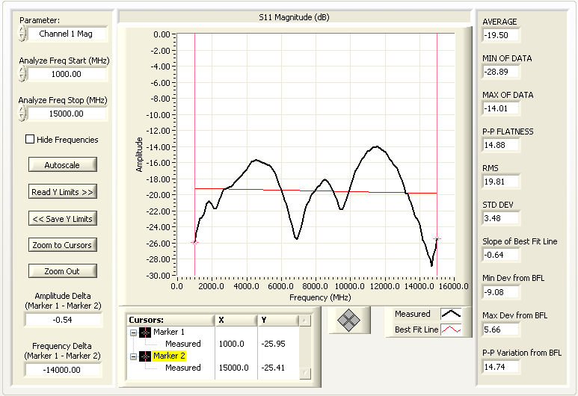This screenshot has height=396, width=578.
Task: Click the Measured plot line sample icon
Action: click(x=451, y=314)
